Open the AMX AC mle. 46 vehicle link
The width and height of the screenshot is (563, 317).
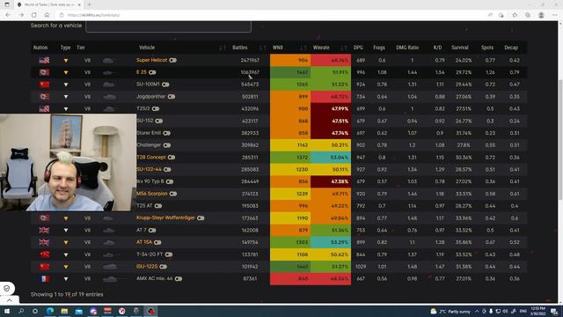(x=155, y=278)
